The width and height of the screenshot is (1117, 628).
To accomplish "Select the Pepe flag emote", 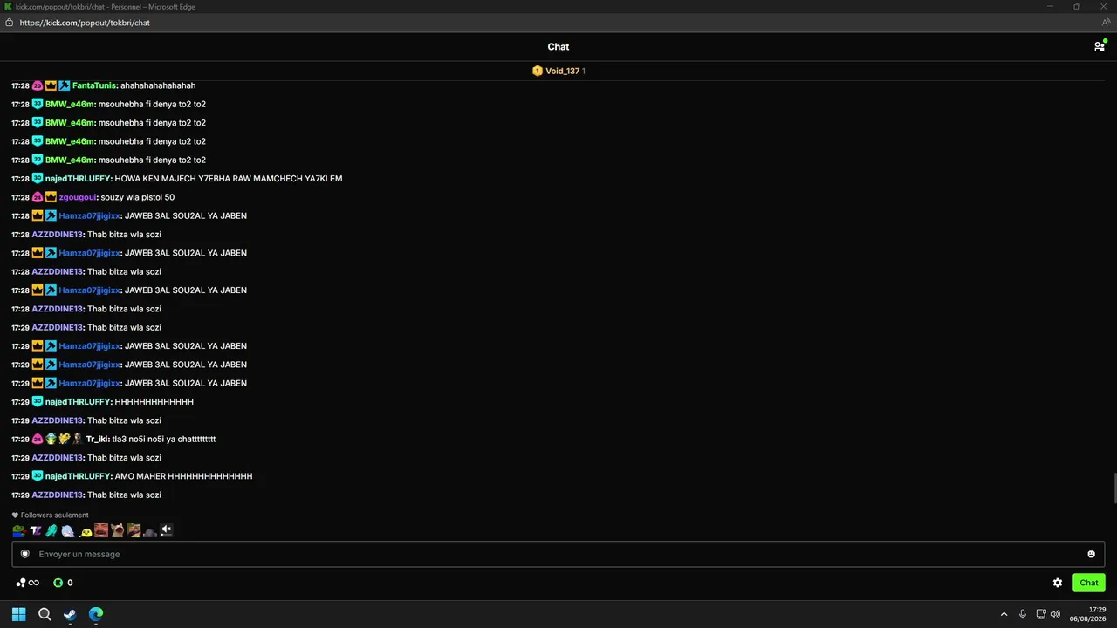I will (18, 530).
